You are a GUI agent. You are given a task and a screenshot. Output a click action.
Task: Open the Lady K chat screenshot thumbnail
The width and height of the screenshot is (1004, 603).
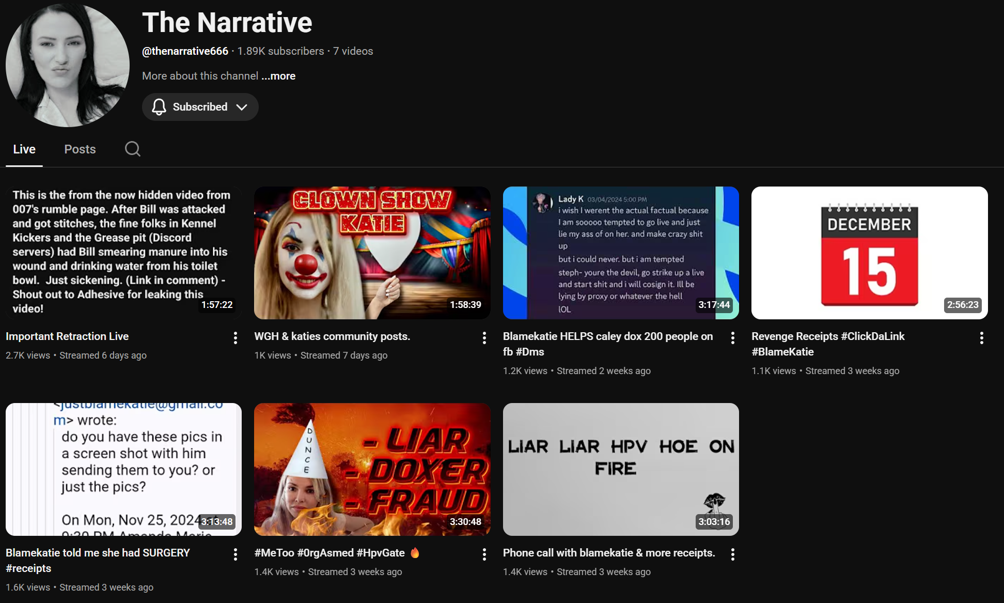tap(621, 253)
